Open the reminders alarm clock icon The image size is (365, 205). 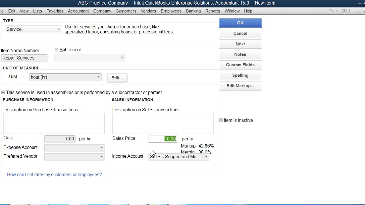[344, 11]
